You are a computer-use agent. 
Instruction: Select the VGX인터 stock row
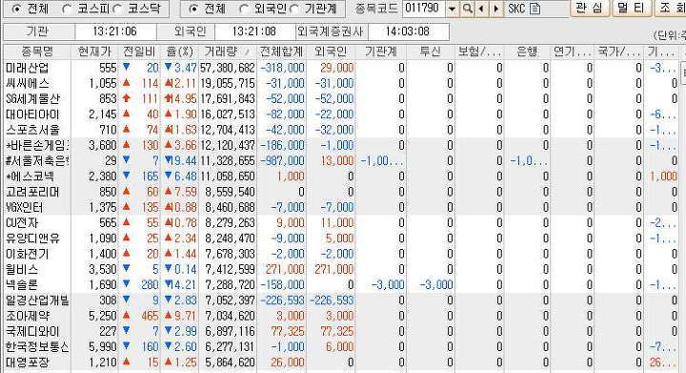pyautogui.click(x=341, y=207)
